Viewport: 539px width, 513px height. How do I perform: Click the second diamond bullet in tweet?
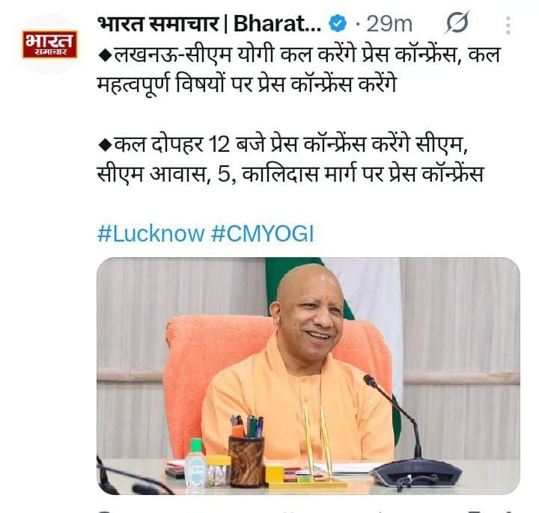tap(105, 145)
